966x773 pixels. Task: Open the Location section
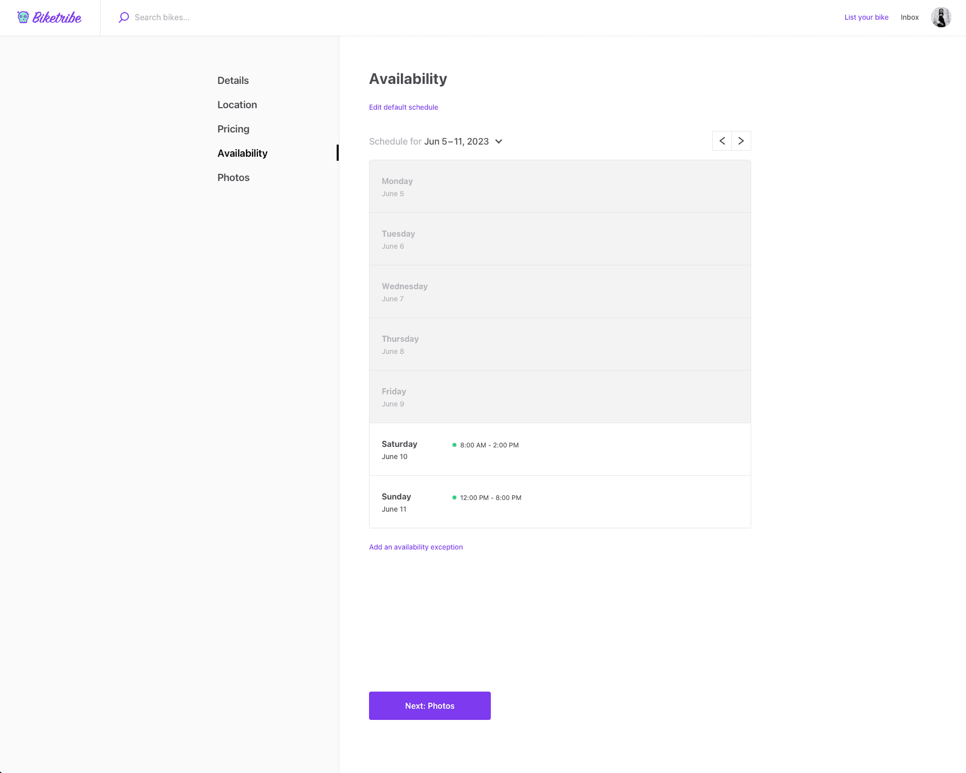pos(237,105)
